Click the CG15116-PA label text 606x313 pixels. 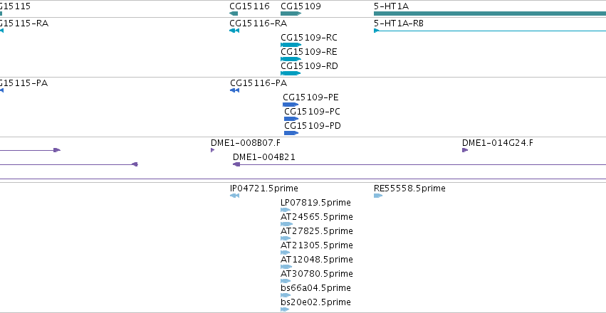click(258, 83)
